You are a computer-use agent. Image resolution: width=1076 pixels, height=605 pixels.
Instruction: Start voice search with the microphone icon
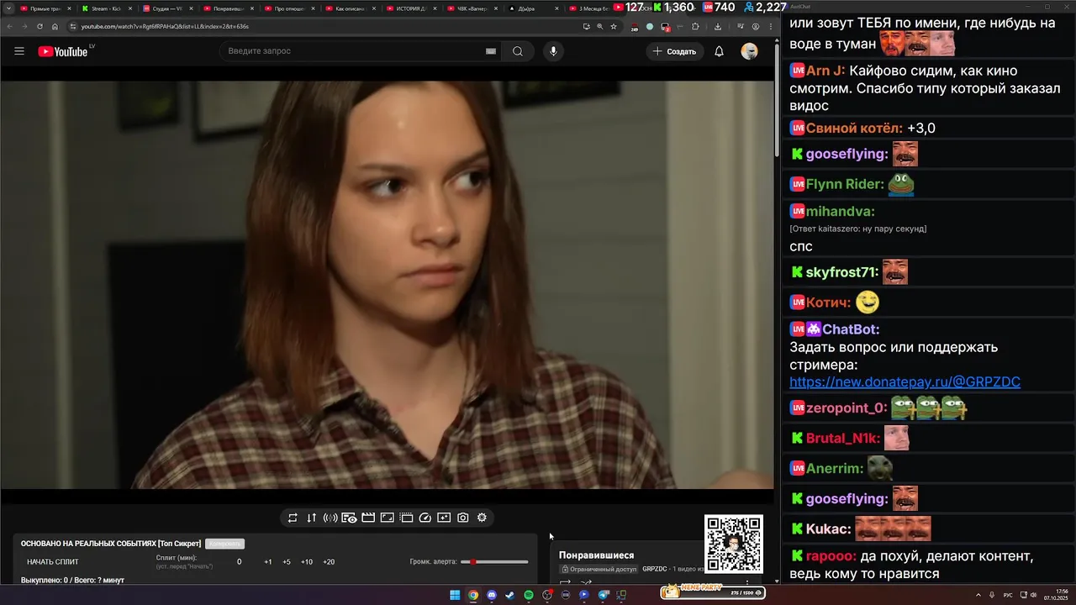(553, 51)
